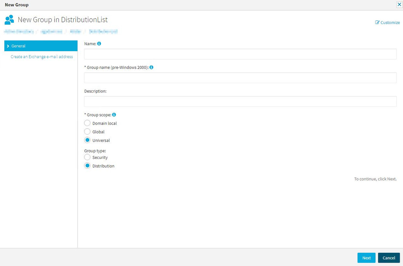Image resolution: width=403 pixels, height=266 pixels.
Task: Focus the Group name pre-Windows 2000 field
Action: [x=240, y=78]
